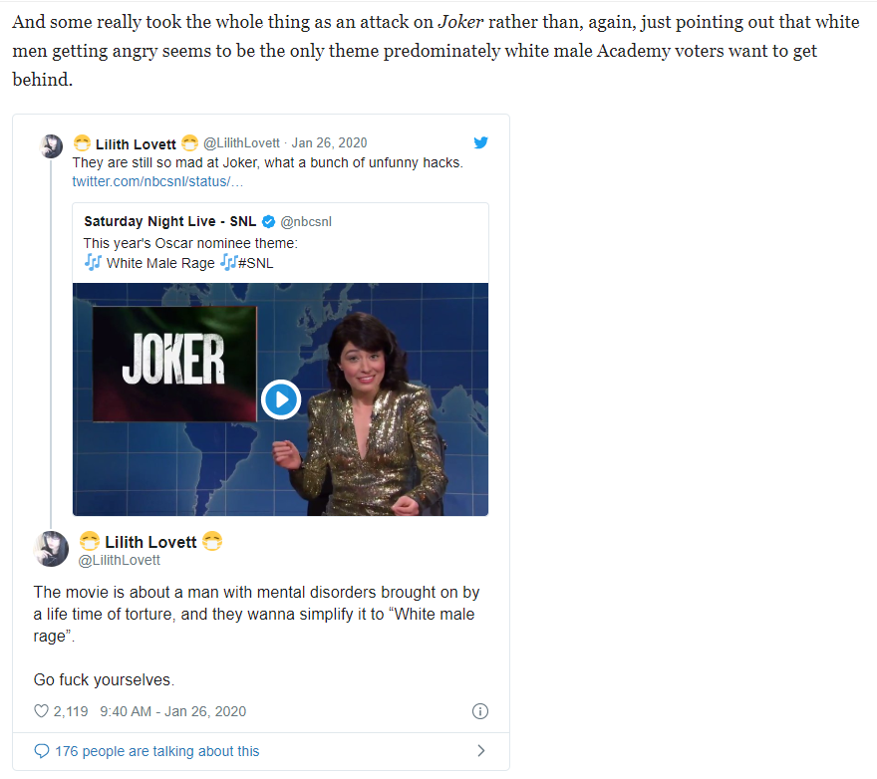Open the @nbcsnl handle
The height and width of the screenshot is (779, 877).
point(306,221)
